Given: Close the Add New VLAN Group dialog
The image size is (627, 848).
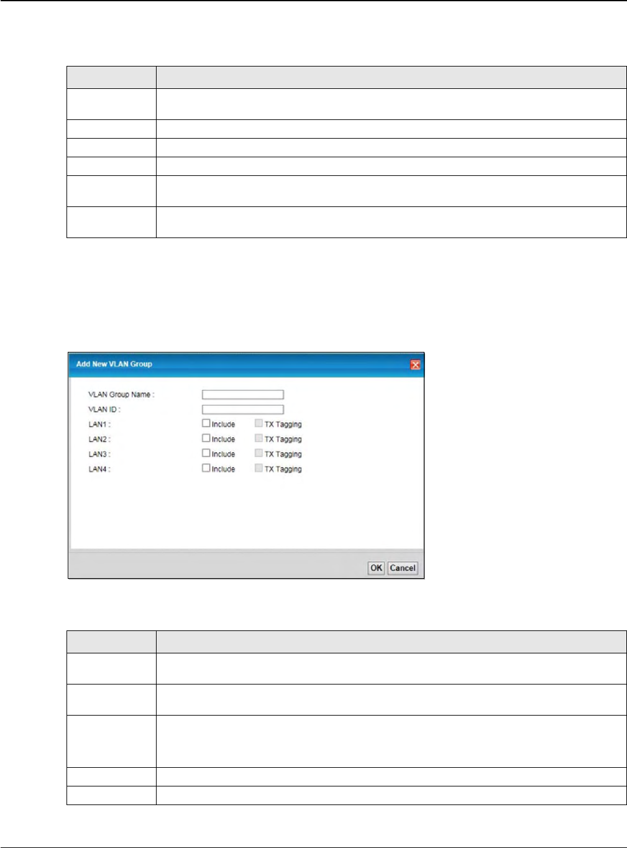Looking at the screenshot, I should pos(416,365).
